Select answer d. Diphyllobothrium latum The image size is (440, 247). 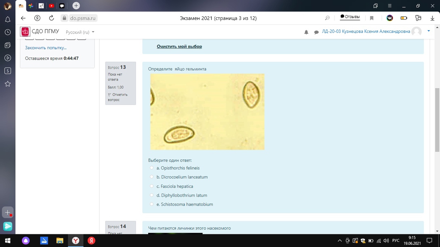click(x=152, y=195)
